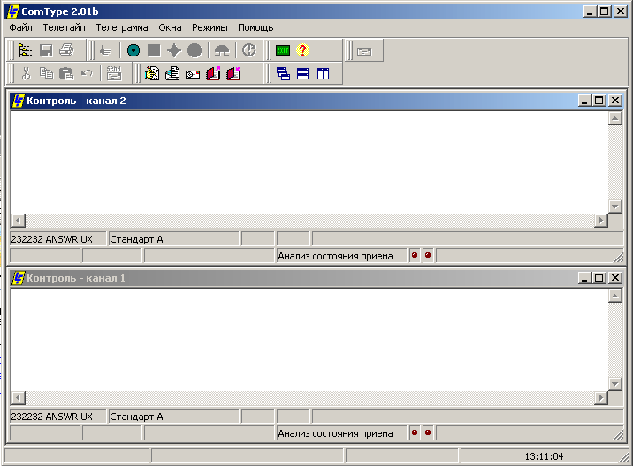Click the red book outgoing-arrow icon
The width and height of the screenshot is (633, 466).
213,73
